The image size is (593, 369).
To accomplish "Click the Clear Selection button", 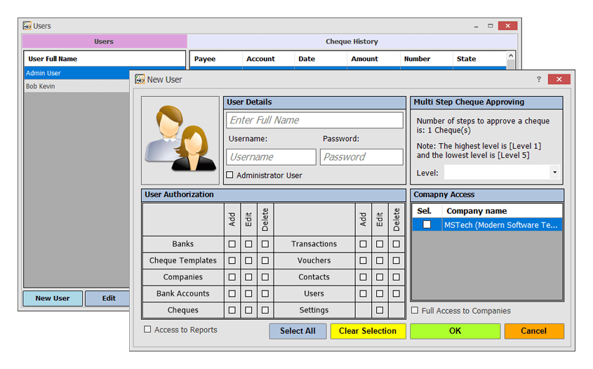I will click(x=368, y=331).
